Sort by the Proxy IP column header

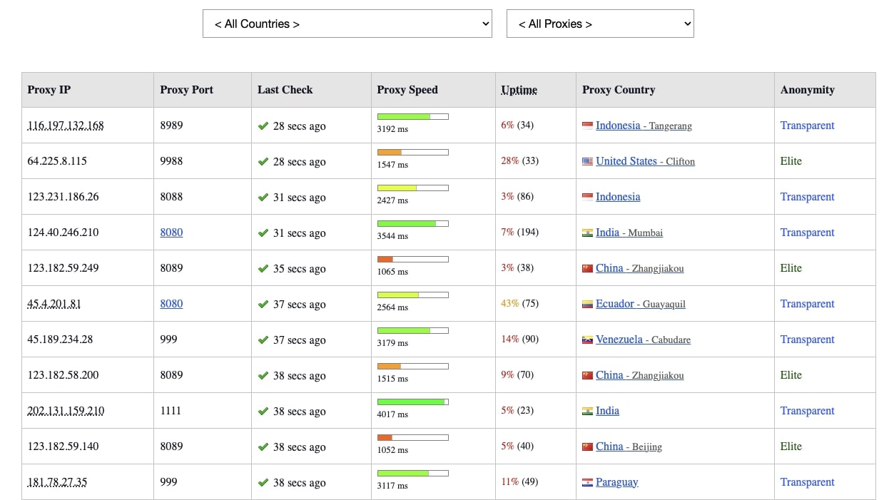pyautogui.click(x=49, y=90)
